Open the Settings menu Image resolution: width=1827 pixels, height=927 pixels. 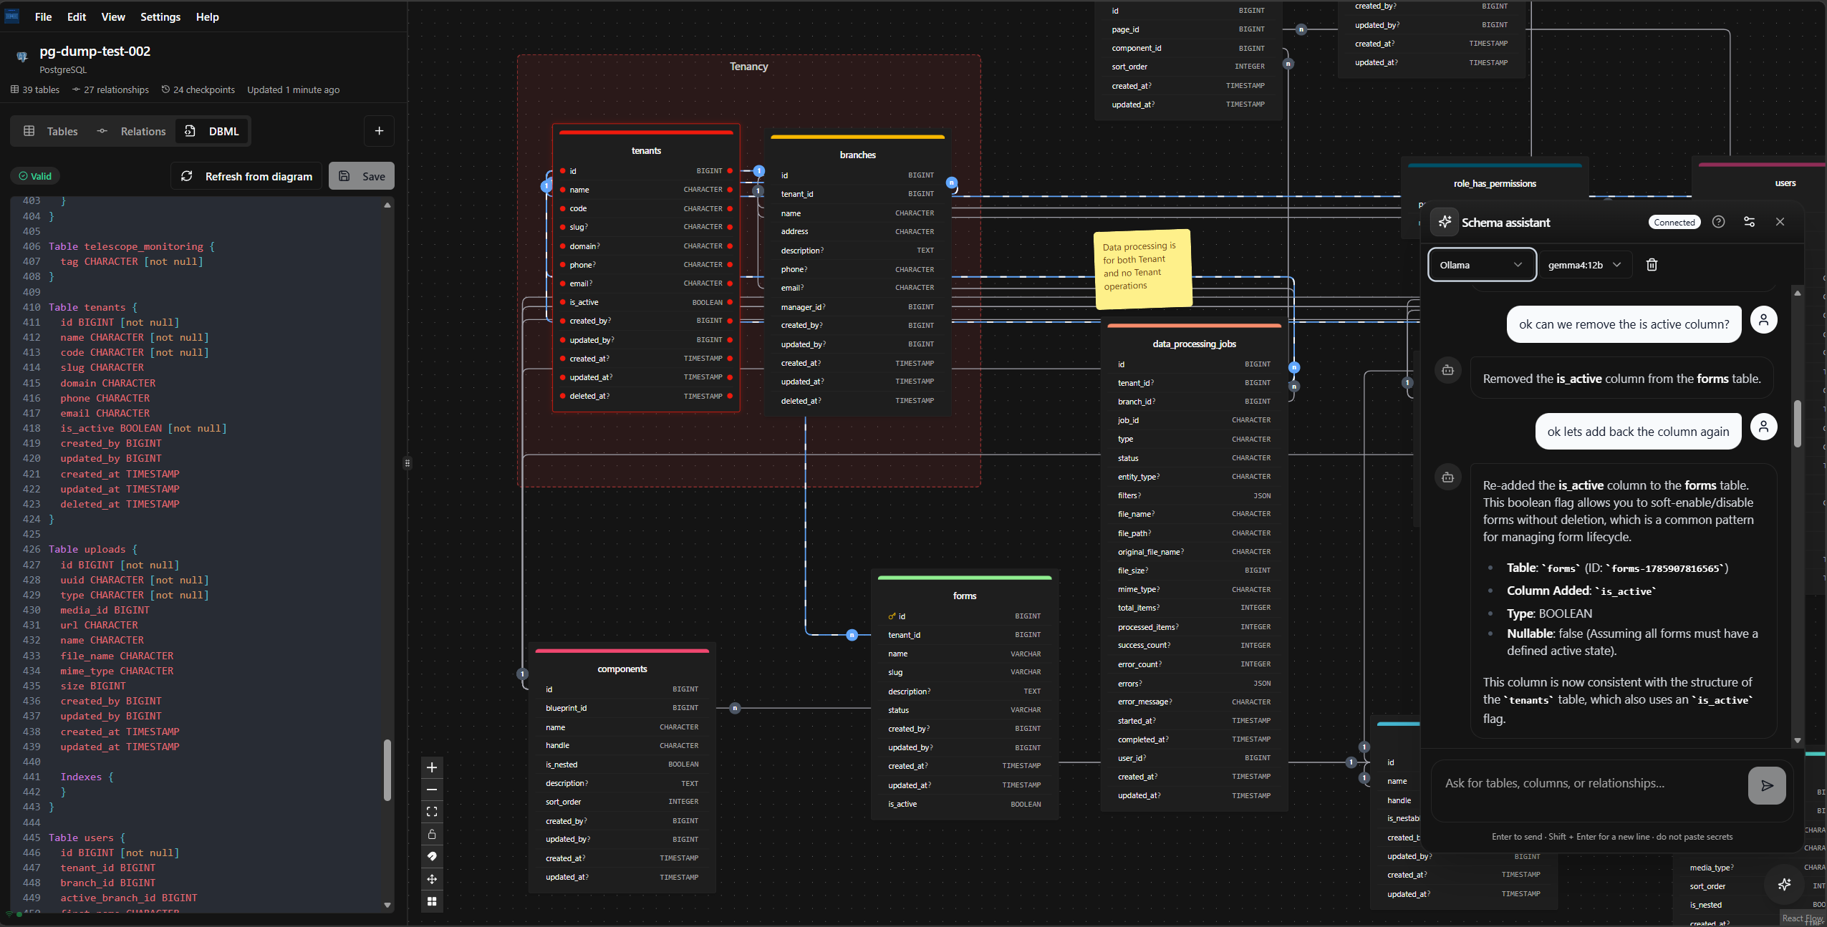(x=160, y=16)
